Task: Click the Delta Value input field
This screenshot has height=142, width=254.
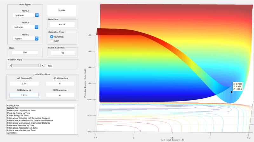Action: click(x=62, y=24)
